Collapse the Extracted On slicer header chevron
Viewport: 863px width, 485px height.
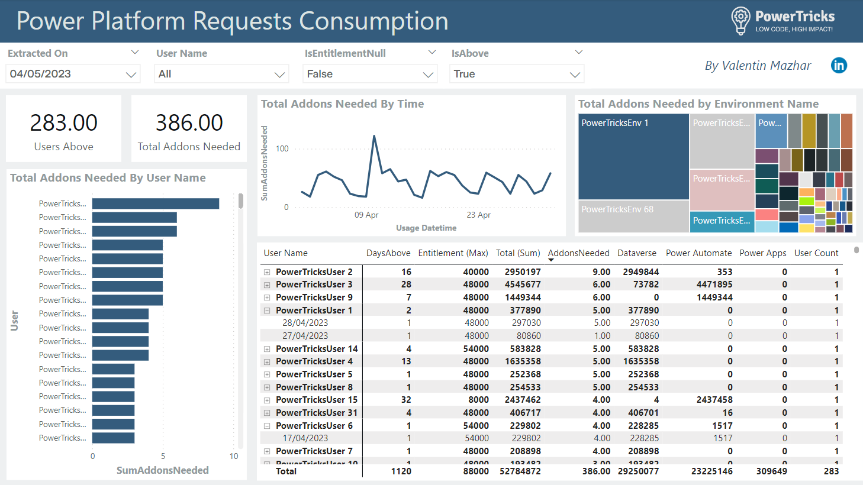[135, 53]
